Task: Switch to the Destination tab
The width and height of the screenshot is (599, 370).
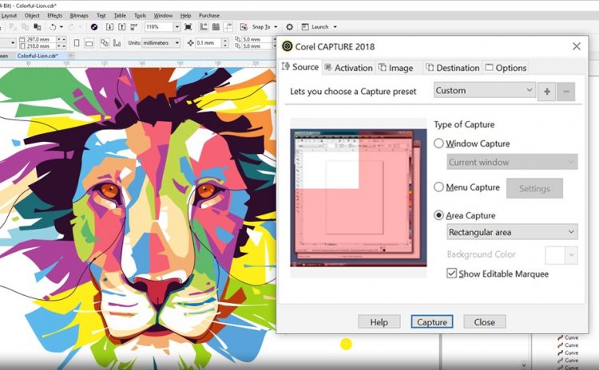Action: (x=453, y=68)
